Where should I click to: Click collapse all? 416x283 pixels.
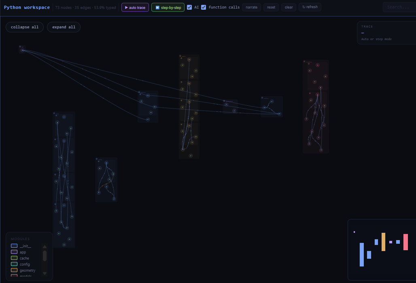point(24,27)
